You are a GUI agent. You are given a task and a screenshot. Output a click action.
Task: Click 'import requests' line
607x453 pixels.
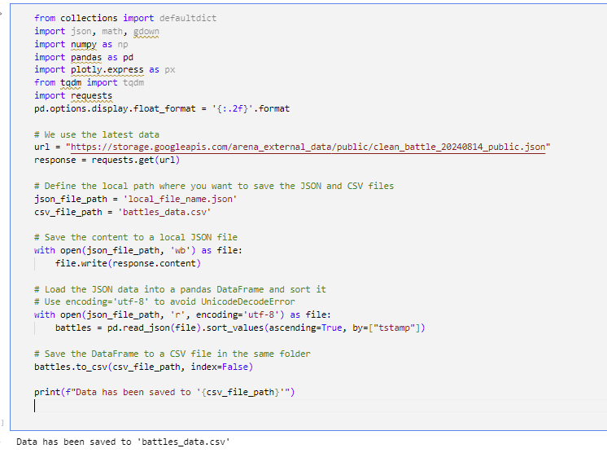[x=73, y=95]
